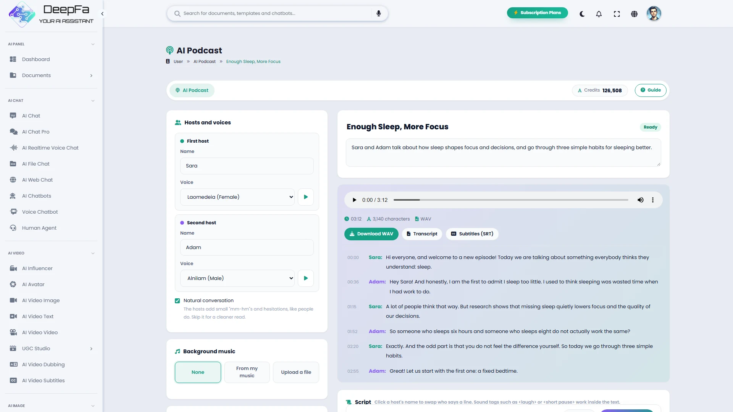Mute the audio player volume
The width and height of the screenshot is (733, 412).
point(640,200)
